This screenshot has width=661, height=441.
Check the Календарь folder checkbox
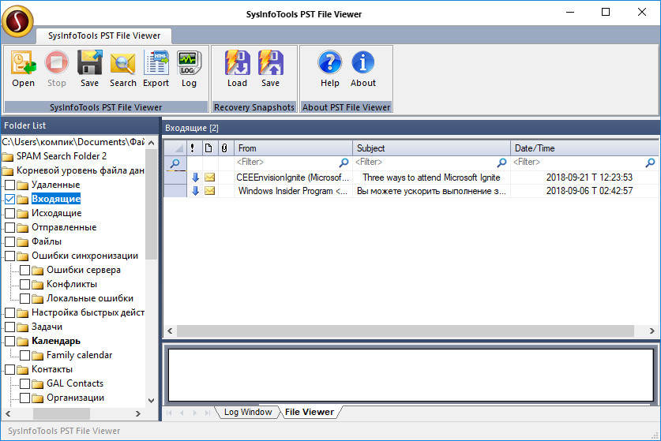point(10,341)
